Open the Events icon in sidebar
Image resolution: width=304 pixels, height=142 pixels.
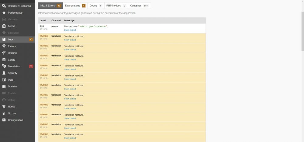(x=4, y=46)
